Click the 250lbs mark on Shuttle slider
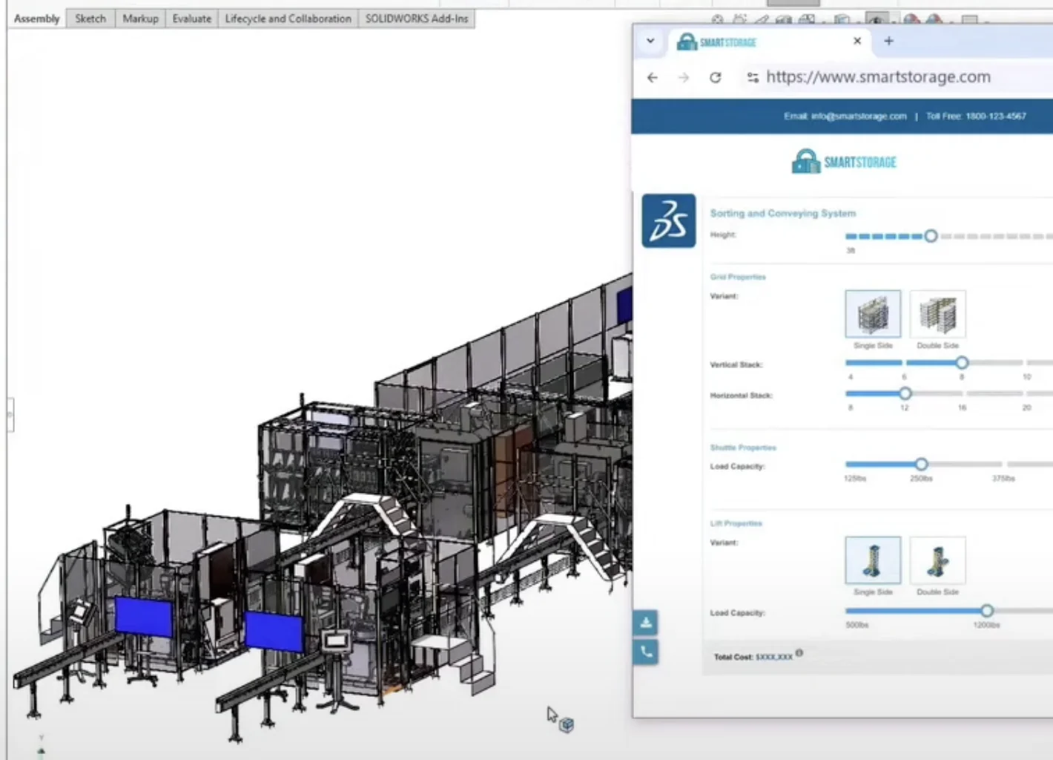This screenshot has height=760, width=1053. (x=921, y=479)
